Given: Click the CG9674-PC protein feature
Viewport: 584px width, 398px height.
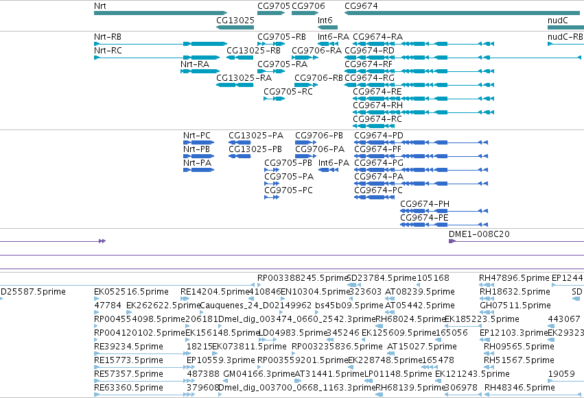Looking at the screenshot, I should point(373,197).
